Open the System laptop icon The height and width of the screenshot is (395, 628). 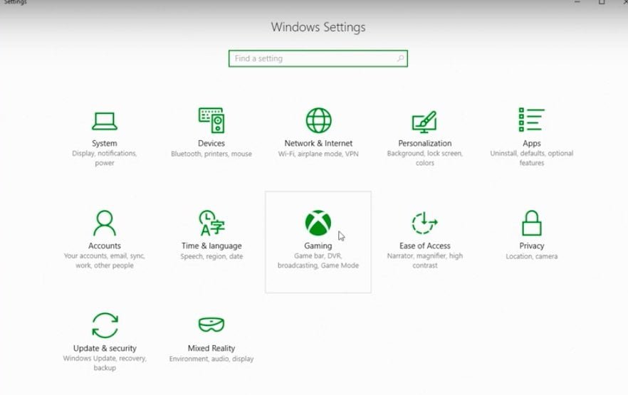pyautogui.click(x=105, y=121)
